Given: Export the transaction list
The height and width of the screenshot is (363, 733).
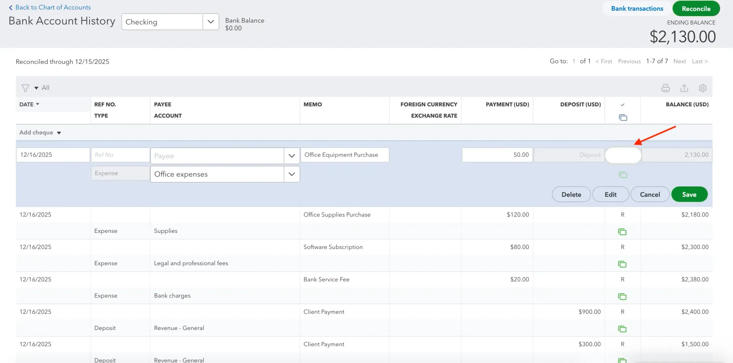Looking at the screenshot, I should [684, 88].
